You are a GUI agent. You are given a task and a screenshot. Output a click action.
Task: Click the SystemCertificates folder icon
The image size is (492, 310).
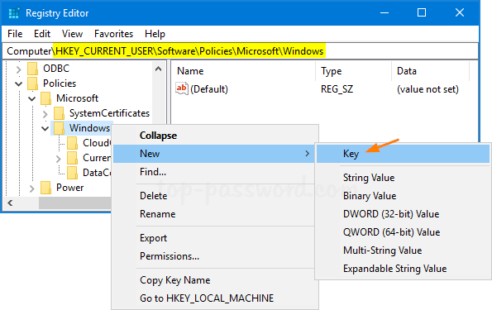click(x=59, y=113)
